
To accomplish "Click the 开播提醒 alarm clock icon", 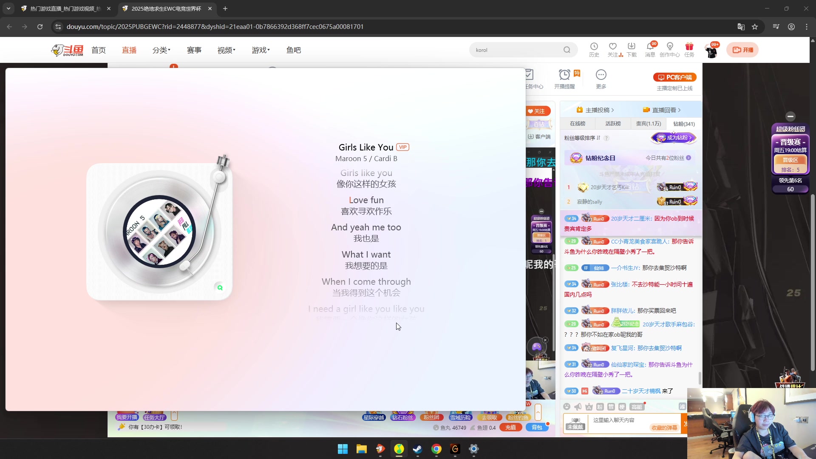I will pyautogui.click(x=564, y=75).
